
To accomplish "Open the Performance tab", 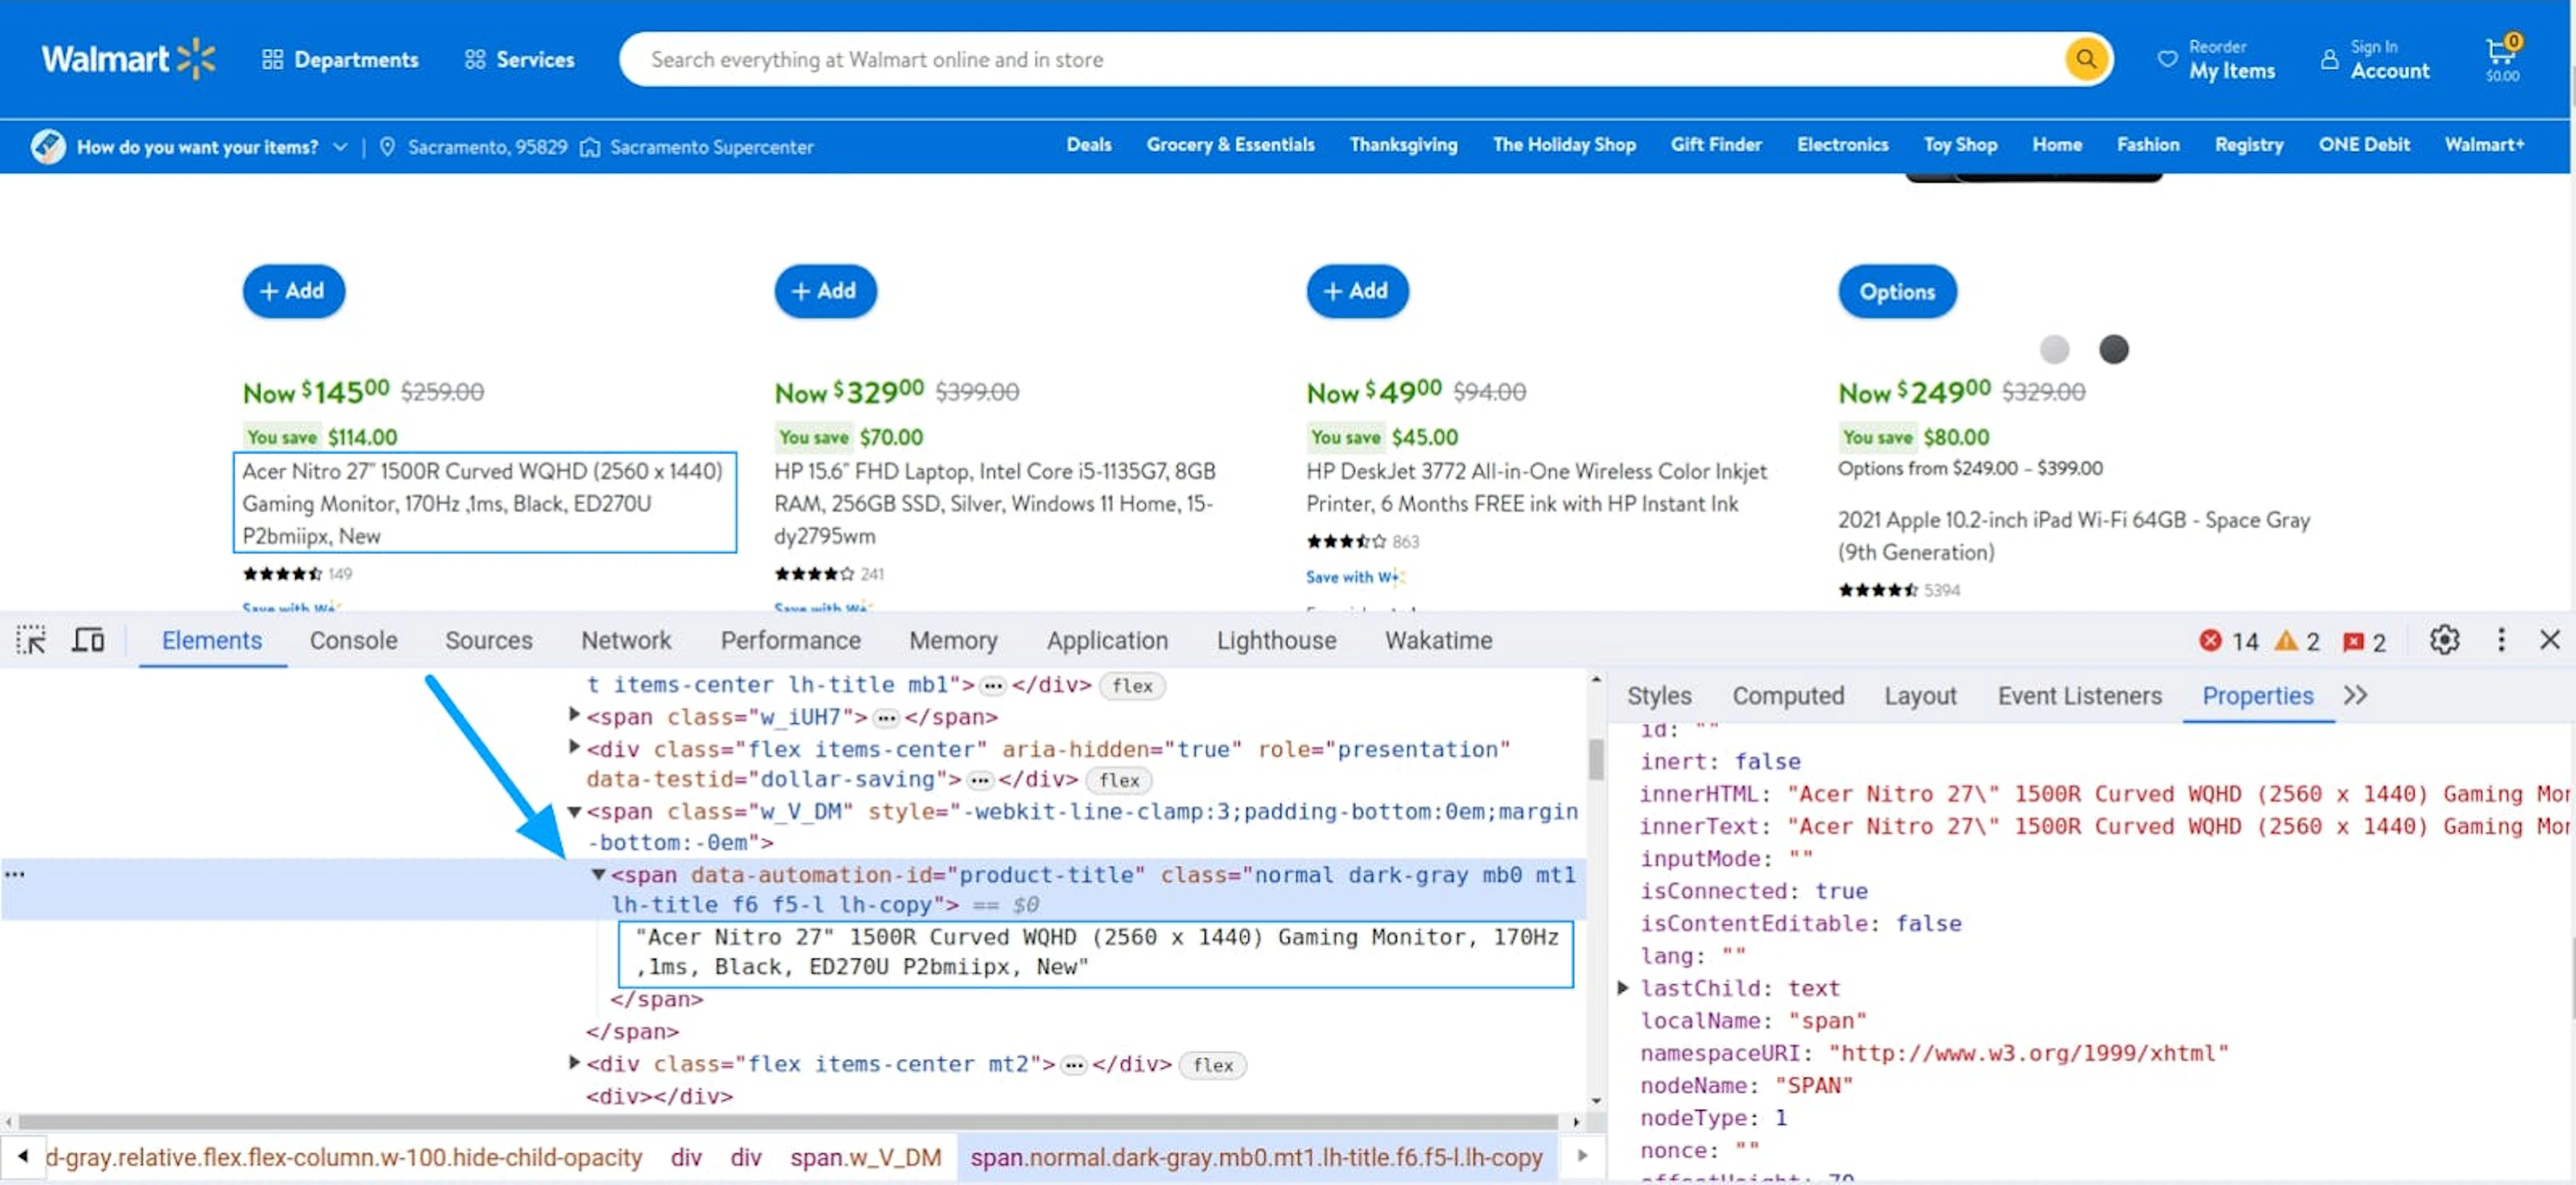I will pyautogui.click(x=790, y=640).
